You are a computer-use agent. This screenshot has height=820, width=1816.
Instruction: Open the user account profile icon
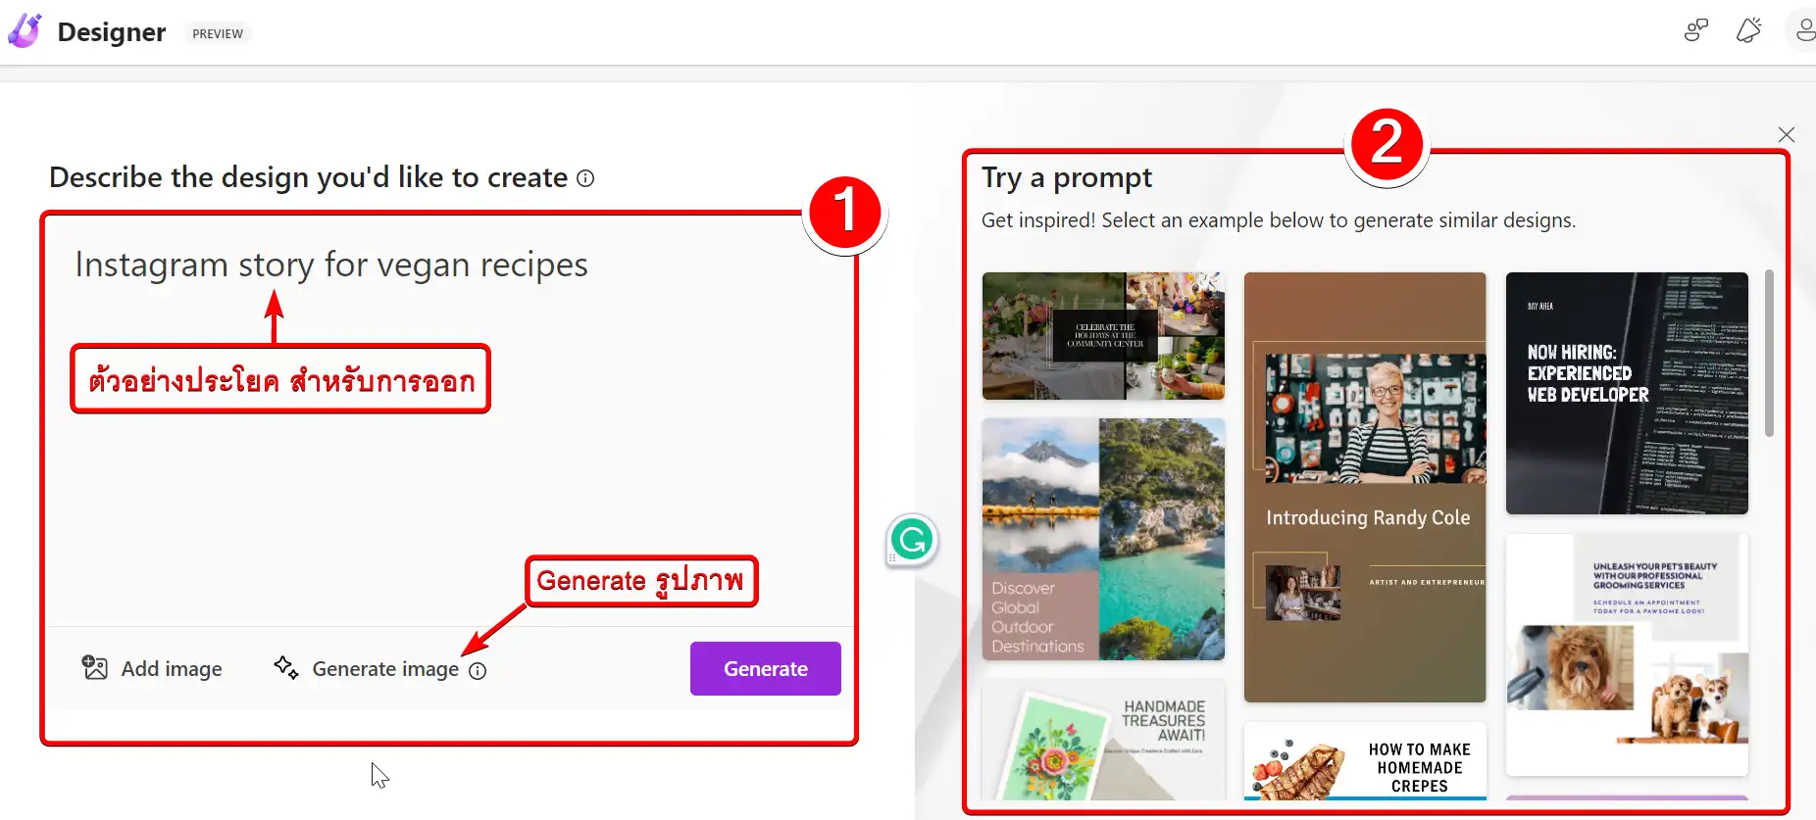pyautogui.click(x=1804, y=30)
